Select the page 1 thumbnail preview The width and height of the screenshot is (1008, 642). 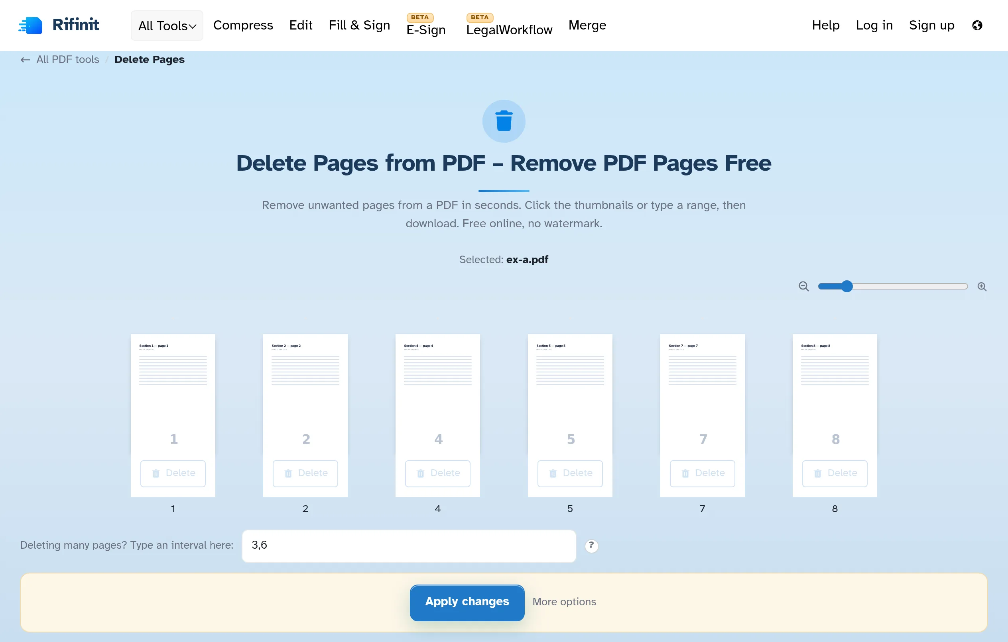click(x=173, y=394)
